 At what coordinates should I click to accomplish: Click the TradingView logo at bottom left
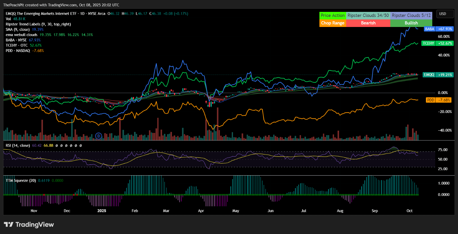point(29,225)
